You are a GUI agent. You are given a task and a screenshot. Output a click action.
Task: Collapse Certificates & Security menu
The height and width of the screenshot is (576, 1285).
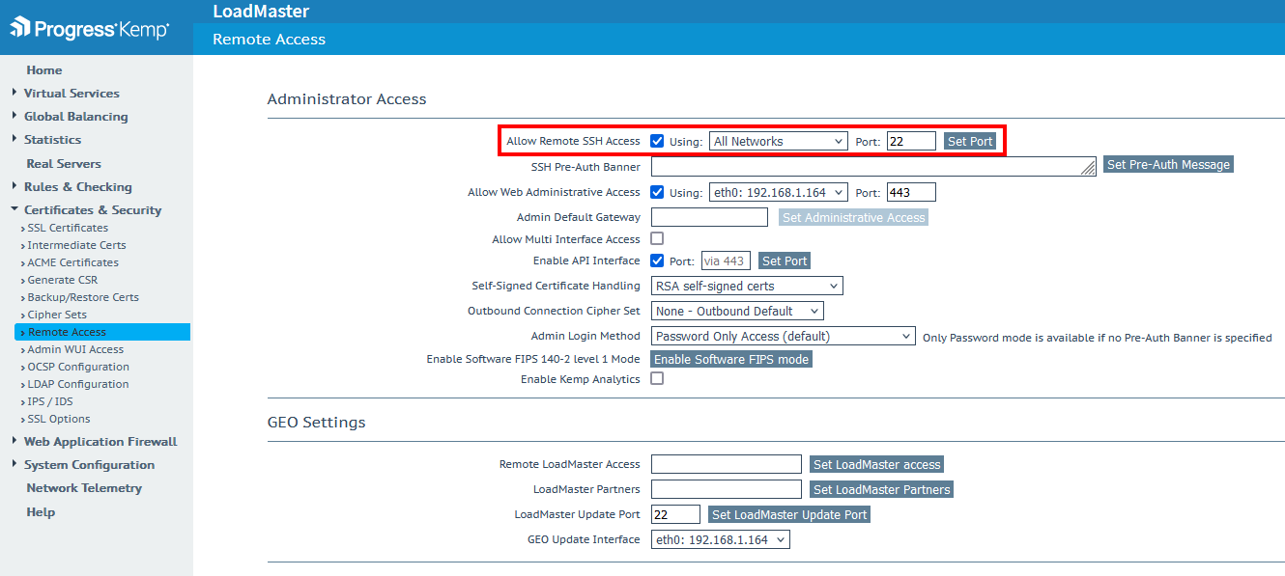click(87, 210)
